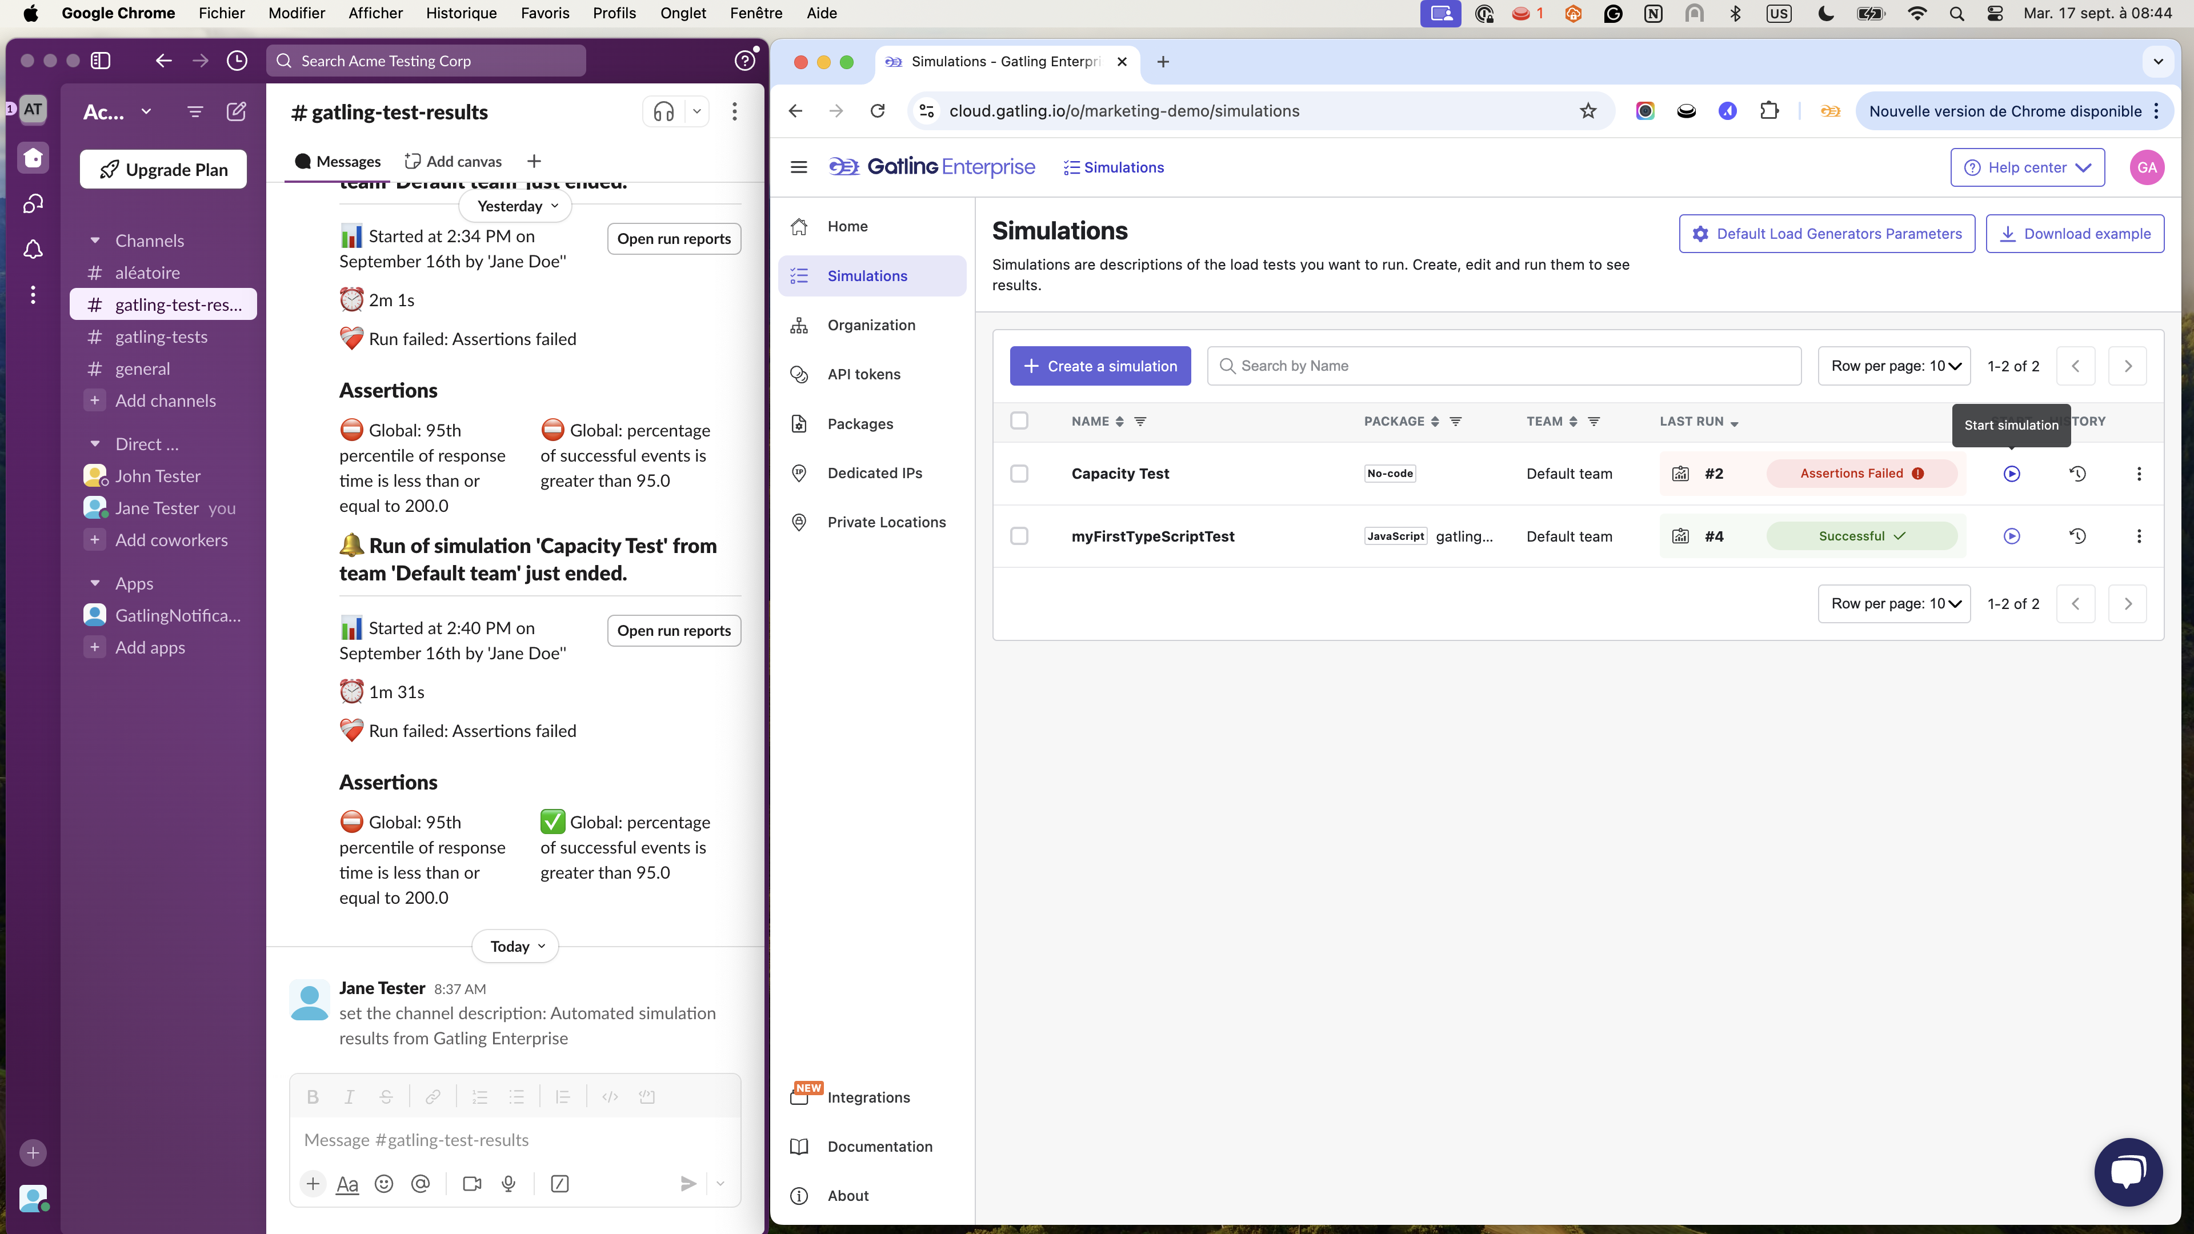The height and width of the screenshot is (1234, 2194).
Task: Open Chrome extensions puzzle icon
Action: point(1769,111)
